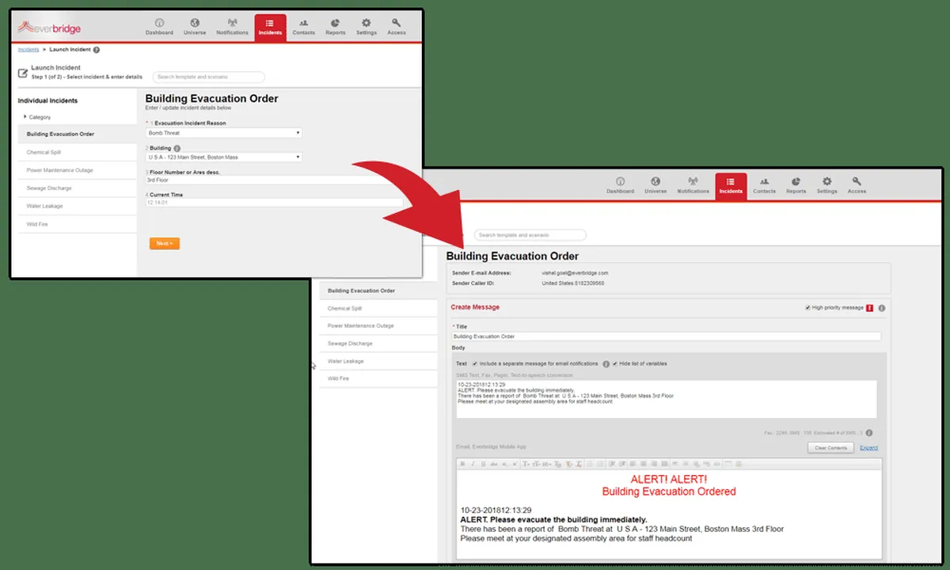This screenshot has width=950, height=570.
Task: Select Incidents tab in the right window
Action: tap(731, 186)
